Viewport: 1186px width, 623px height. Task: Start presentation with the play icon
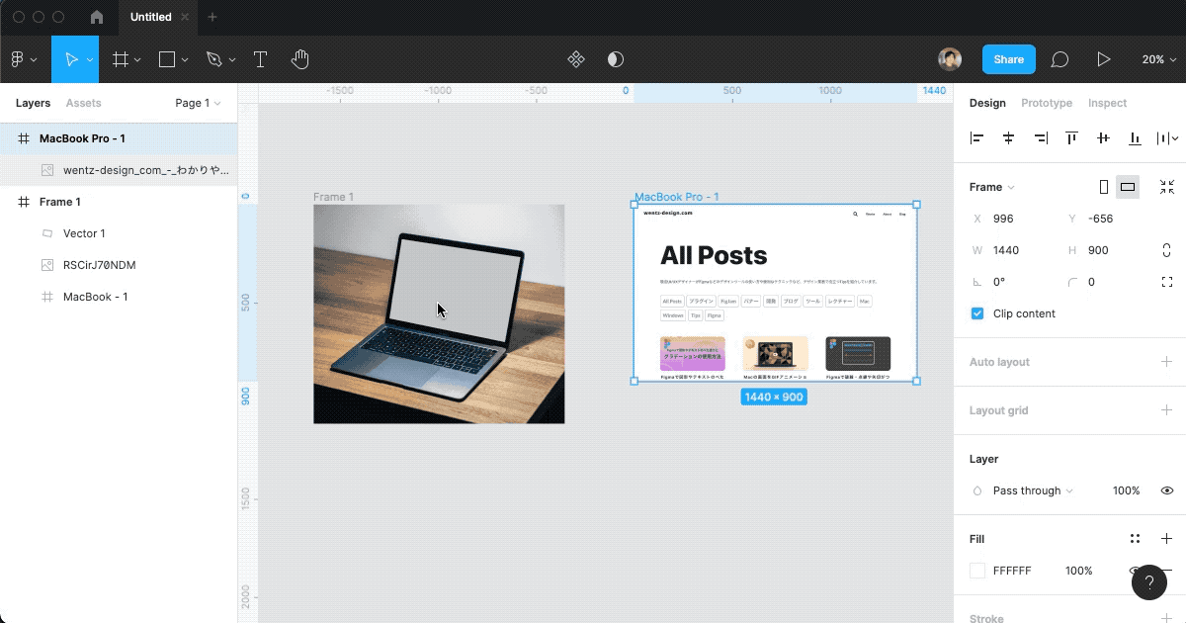pyautogui.click(x=1105, y=59)
